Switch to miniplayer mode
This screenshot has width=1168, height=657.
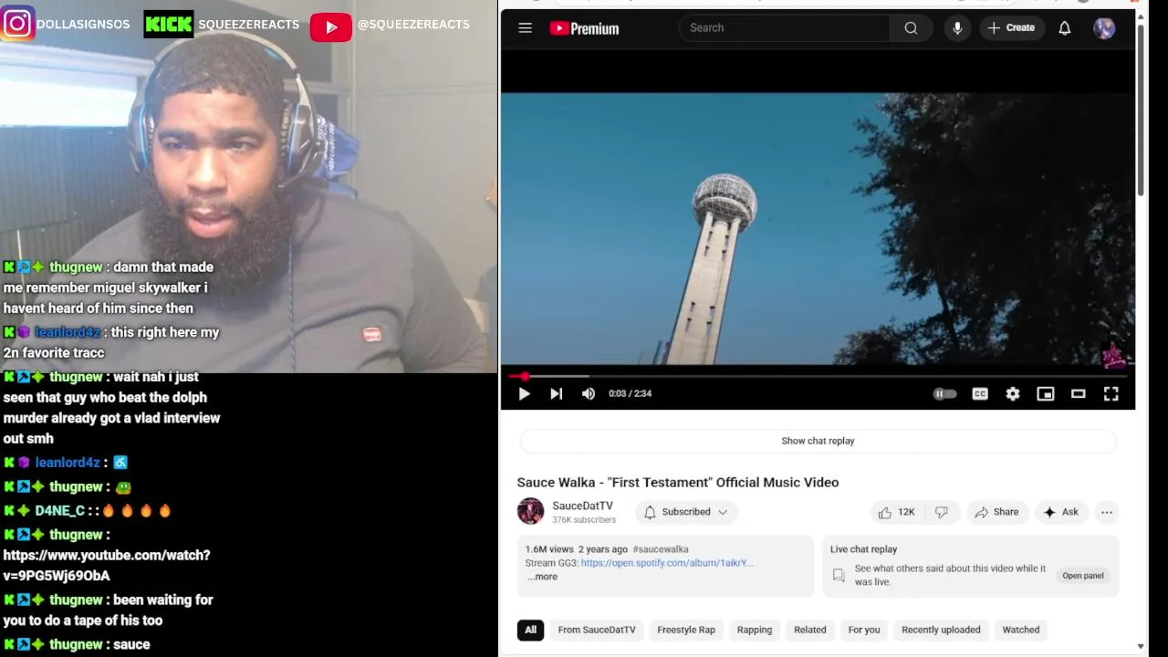pos(1046,393)
